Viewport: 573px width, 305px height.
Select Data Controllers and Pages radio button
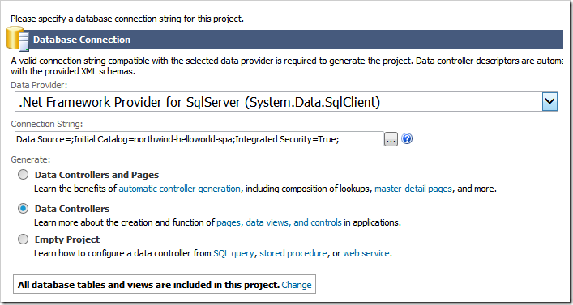(23, 175)
